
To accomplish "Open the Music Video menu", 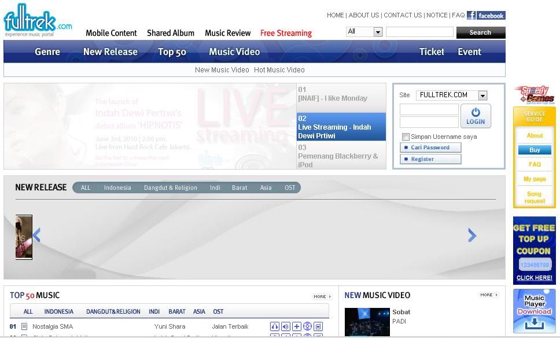I will coord(234,52).
